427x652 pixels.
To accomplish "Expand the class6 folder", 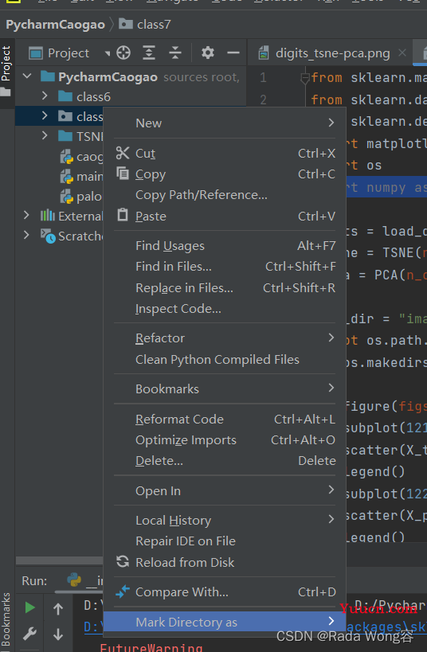I will [x=45, y=96].
